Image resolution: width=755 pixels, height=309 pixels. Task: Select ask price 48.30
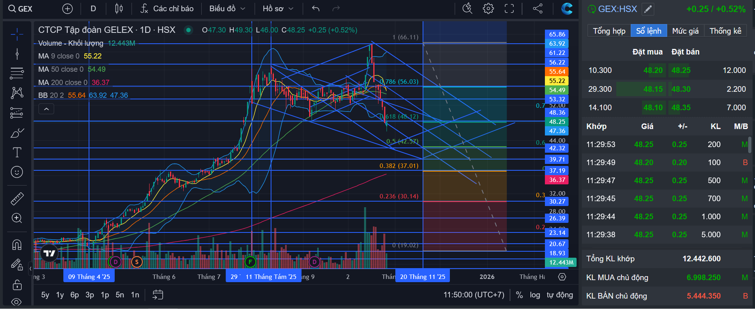(x=681, y=89)
